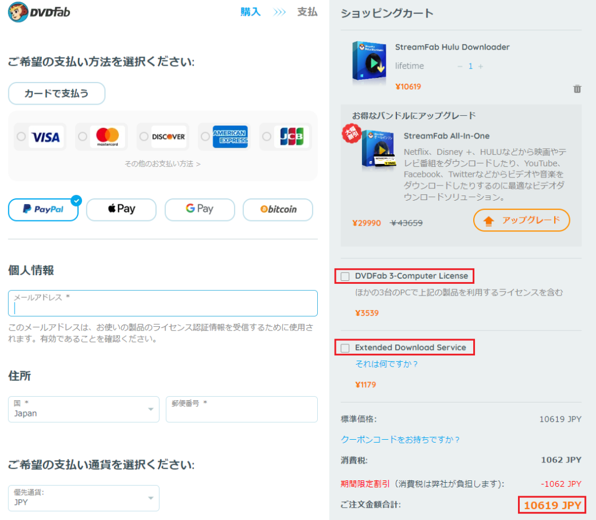This screenshot has height=520, width=596.
Task: Select the American Express radio button
Action: (205, 136)
